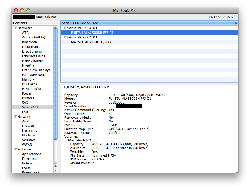
Task: Open Firewall entry
Action: [x=28, y=126]
